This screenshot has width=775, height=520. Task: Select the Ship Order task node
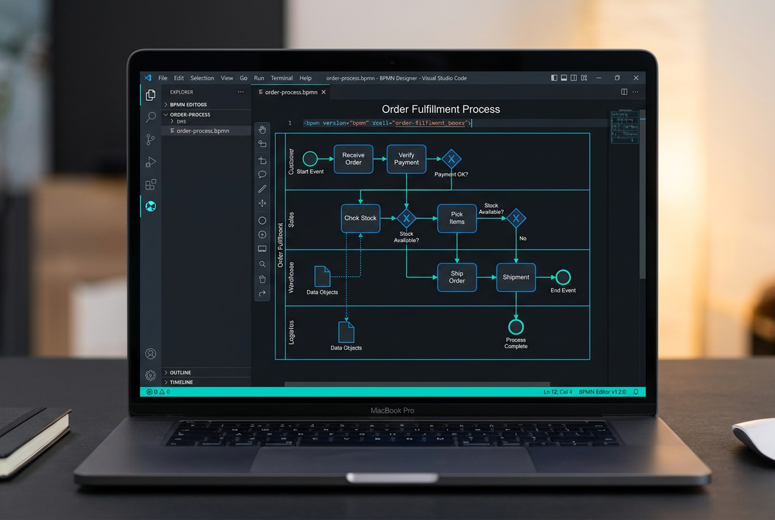pyautogui.click(x=457, y=277)
